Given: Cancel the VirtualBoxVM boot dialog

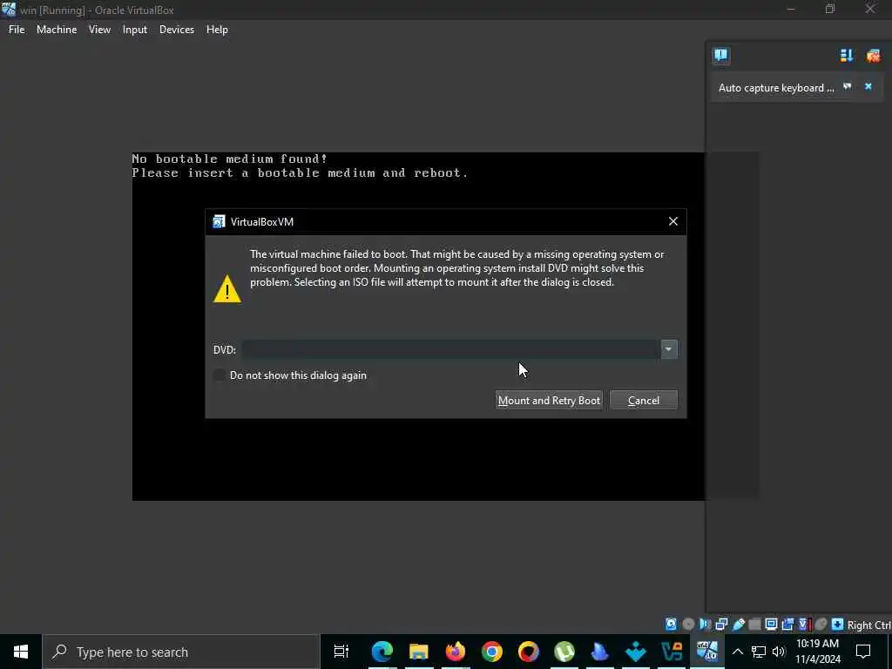Looking at the screenshot, I should [x=644, y=400].
